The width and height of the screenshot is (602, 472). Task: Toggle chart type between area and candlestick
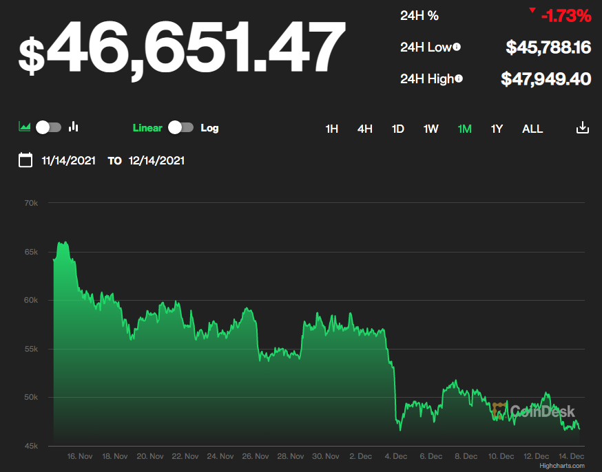coord(49,127)
